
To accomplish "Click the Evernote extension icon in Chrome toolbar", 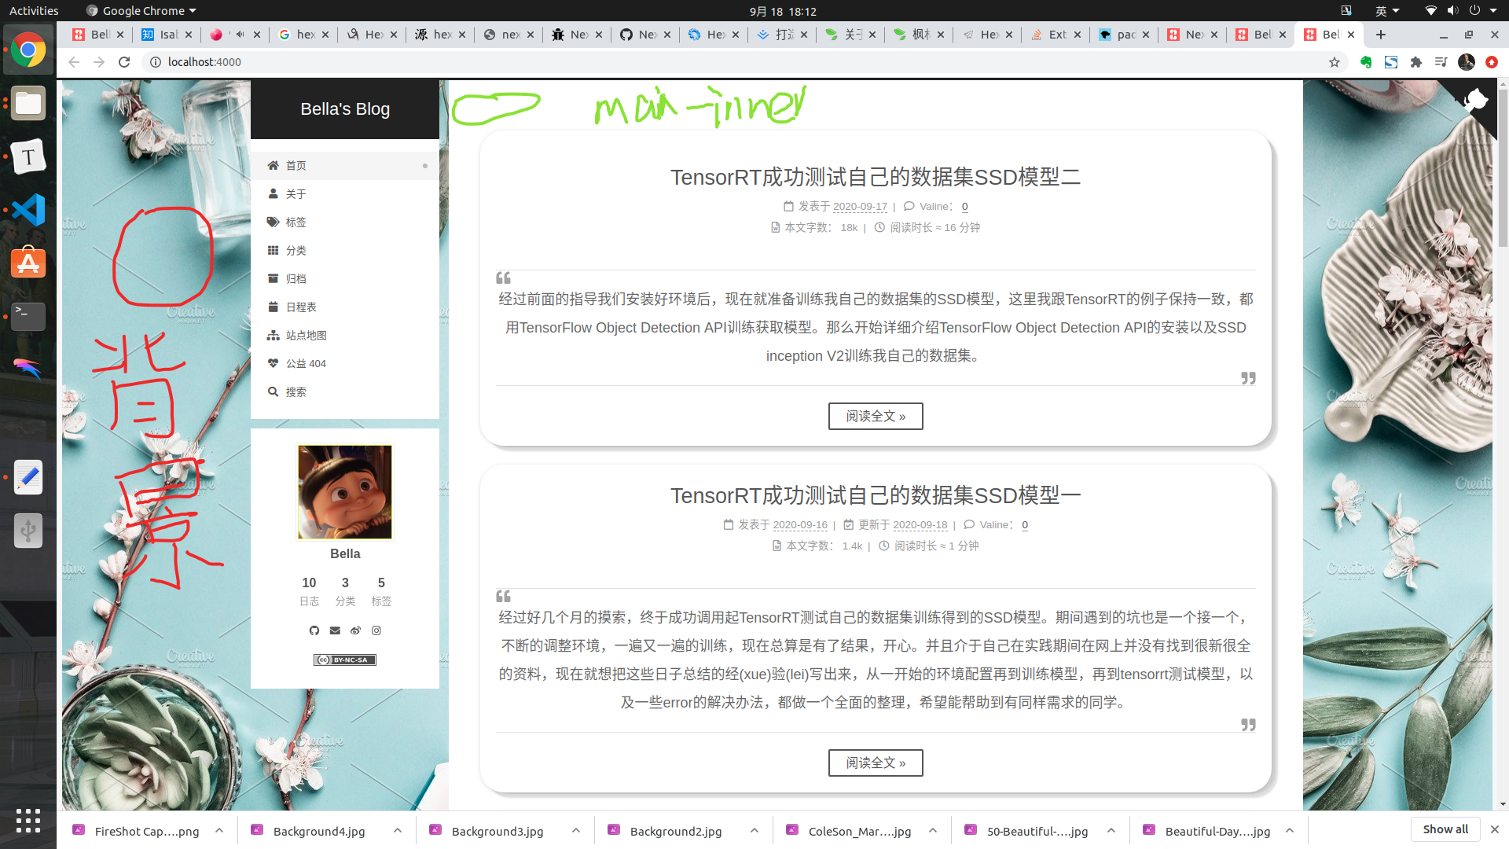I will pos(1365,62).
